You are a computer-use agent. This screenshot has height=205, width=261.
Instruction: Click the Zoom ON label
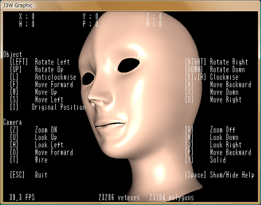46,130
